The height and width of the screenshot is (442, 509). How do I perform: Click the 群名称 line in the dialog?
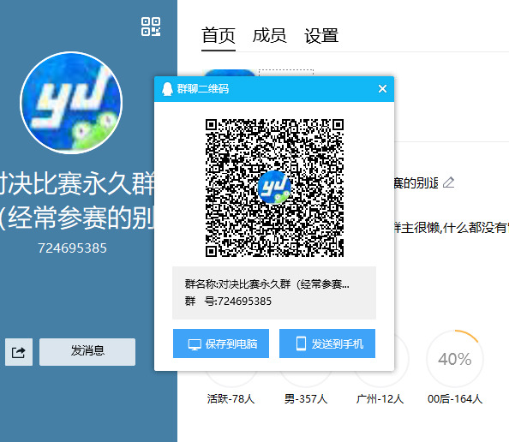pyautogui.click(x=267, y=284)
